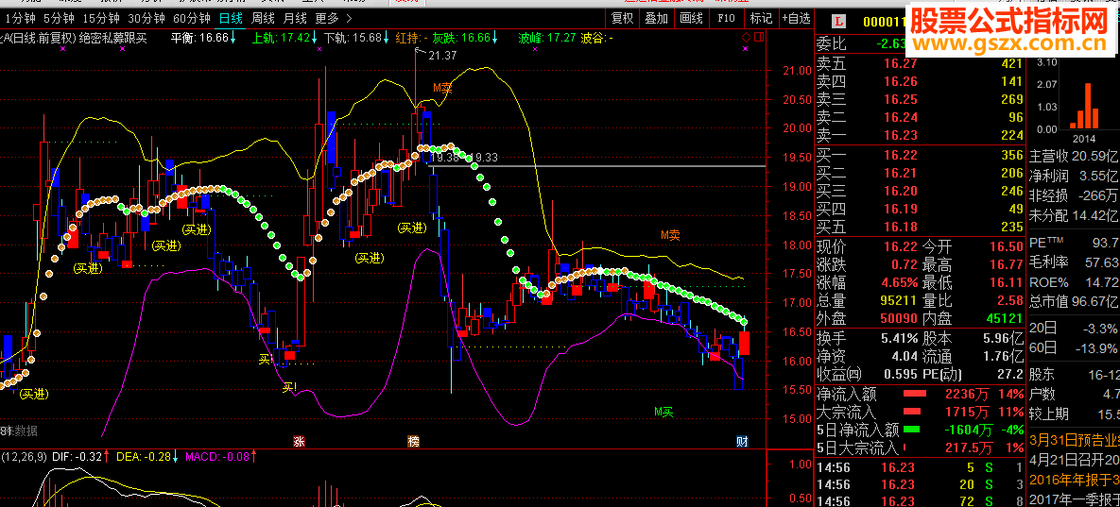
Task: Click the red L stock badge icon
Action: tap(840, 22)
